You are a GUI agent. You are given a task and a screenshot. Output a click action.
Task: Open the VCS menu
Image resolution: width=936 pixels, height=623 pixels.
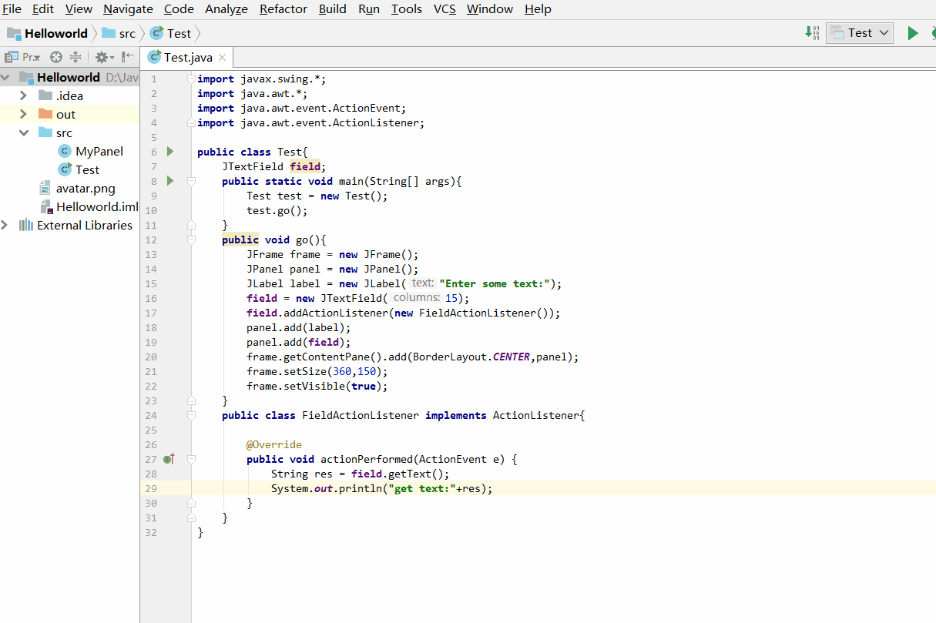click(x=445, y=9)
